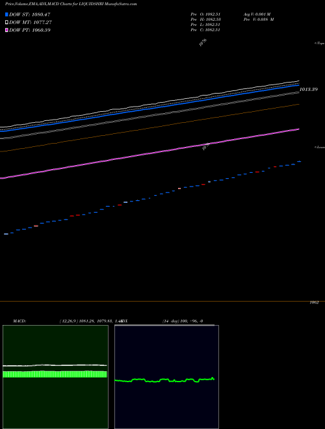Click the 'Pre O: 1082.51' open value

click(205, 14)
